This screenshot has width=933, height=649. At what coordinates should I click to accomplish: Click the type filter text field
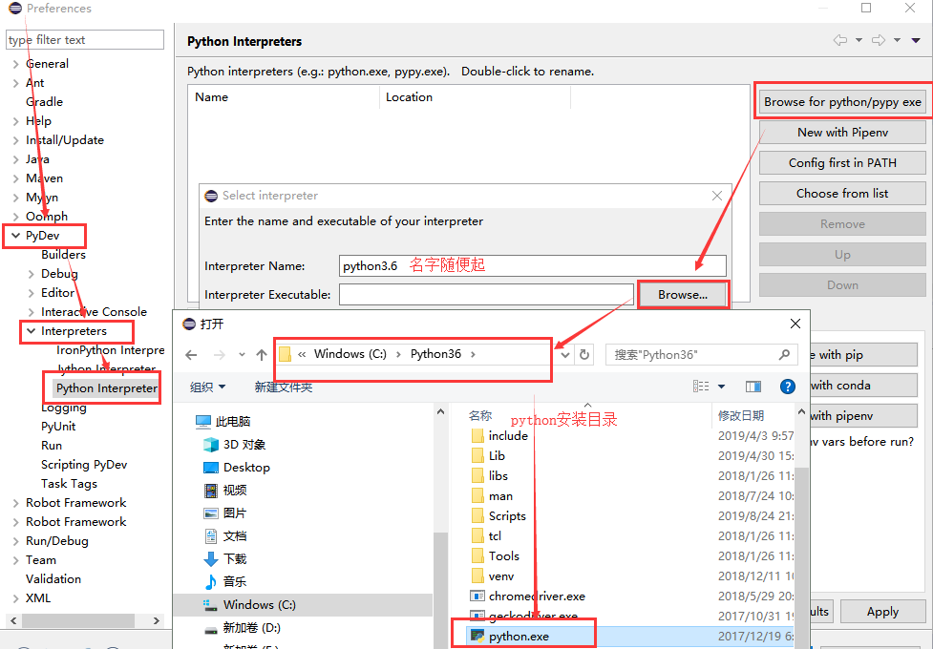[85, 40]
